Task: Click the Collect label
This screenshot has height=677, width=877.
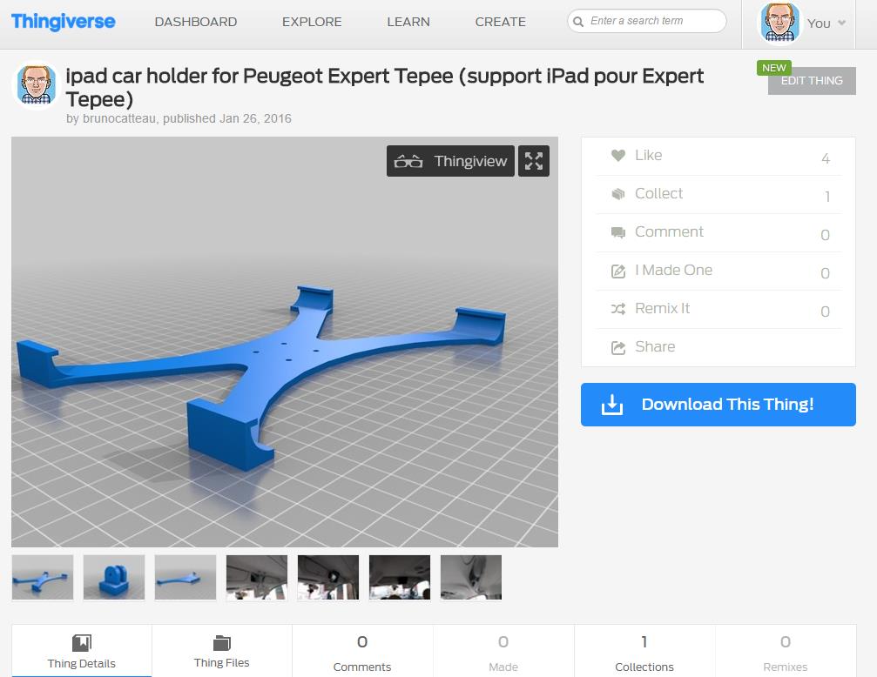Action: coord(658,193)
